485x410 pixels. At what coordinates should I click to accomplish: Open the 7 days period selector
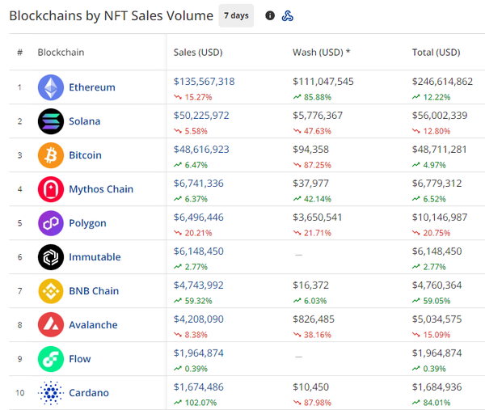click(236, 15)
